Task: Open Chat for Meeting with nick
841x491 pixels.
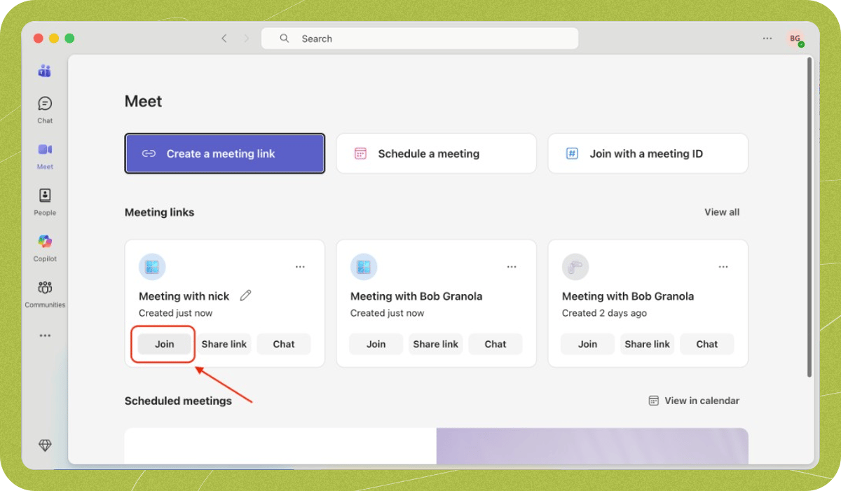Action: (x=284, y=344)
